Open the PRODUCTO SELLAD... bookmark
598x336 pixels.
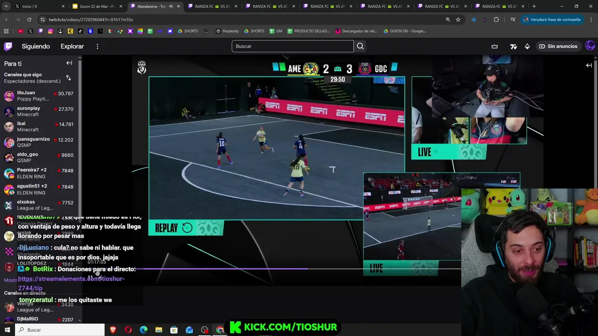[x=308, y=31]
